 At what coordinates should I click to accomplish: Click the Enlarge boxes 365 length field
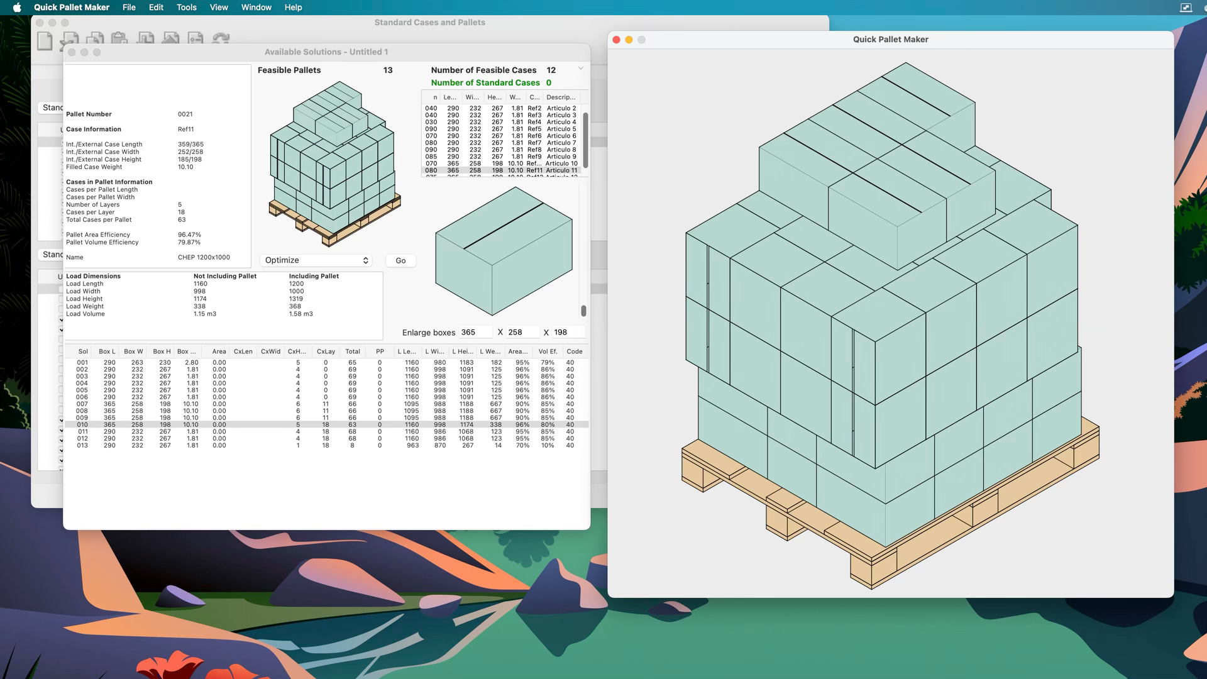(476, 332)
